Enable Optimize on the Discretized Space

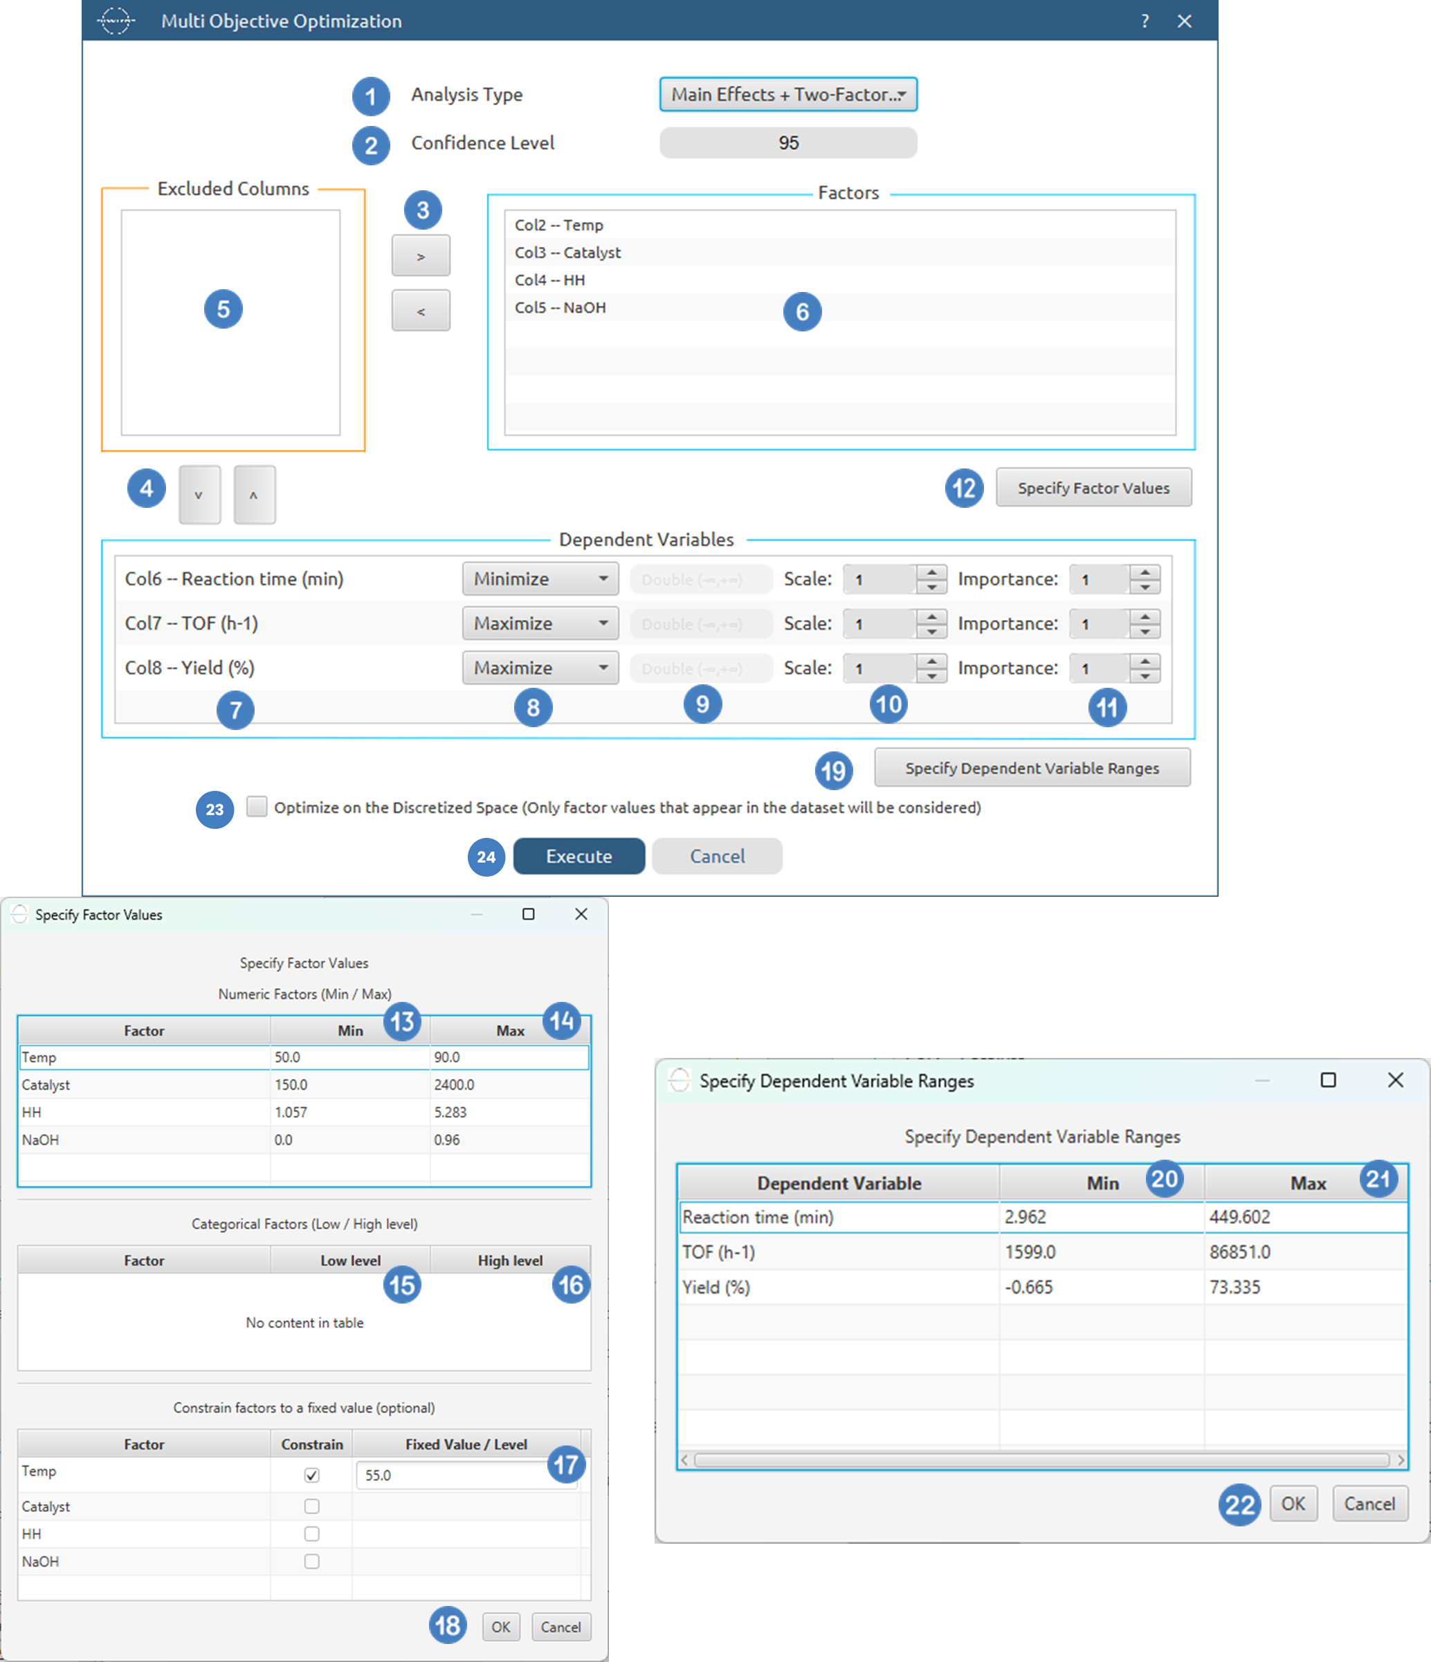[256, 807]
